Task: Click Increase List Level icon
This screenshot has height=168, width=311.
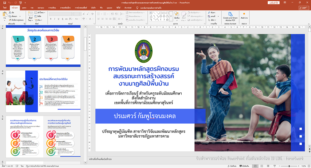Action: coord(116,14)
